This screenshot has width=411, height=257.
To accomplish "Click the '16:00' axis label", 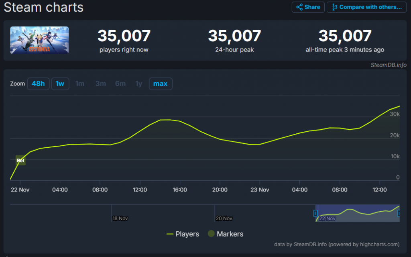I will (180, 190).
